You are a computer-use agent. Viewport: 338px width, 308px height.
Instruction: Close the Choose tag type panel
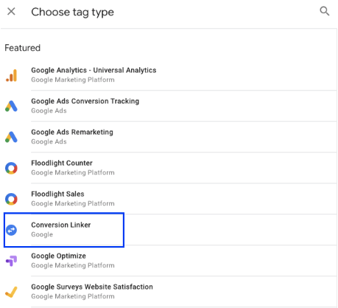pyautogui.click(x=11, y=11)
